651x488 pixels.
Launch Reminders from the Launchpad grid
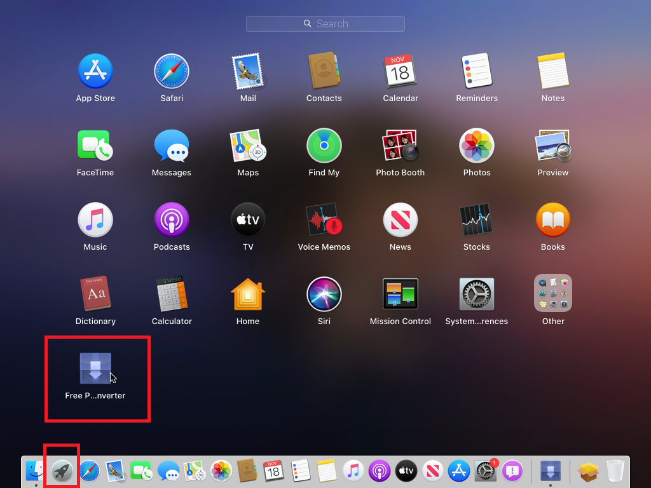pyautogui.click(x=477, y=71)
